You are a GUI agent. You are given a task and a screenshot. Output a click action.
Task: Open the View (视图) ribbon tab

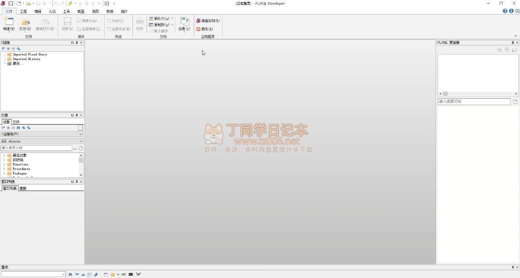pyautogui.click(x=95, y=11)
